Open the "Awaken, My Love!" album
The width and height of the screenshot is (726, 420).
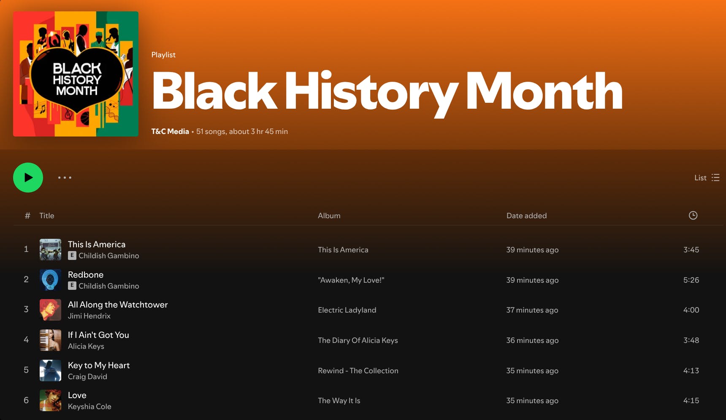351,280
